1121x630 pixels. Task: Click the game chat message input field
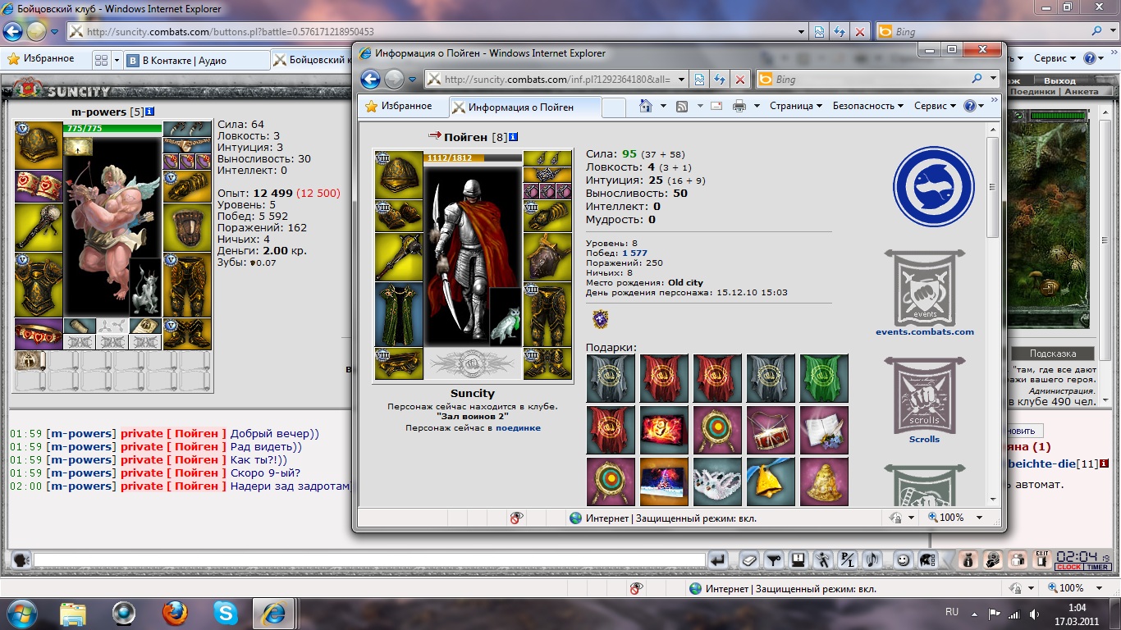369,560
